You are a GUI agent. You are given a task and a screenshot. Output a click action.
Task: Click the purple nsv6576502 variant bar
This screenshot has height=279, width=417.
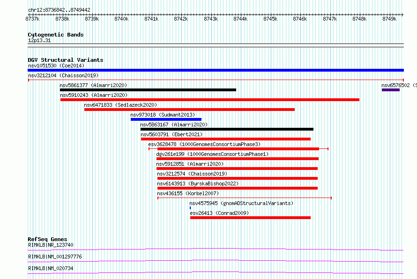click(x=391, y=90)
